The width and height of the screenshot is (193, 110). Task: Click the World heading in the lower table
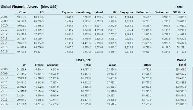coord(182,60)
